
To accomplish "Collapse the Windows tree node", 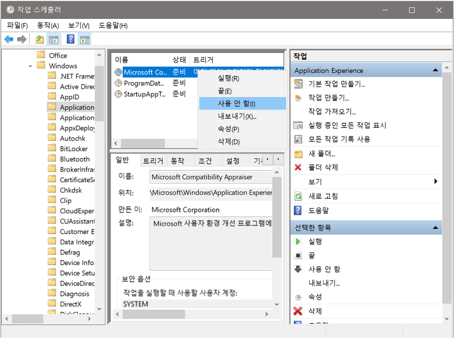I will click(30, 66).
